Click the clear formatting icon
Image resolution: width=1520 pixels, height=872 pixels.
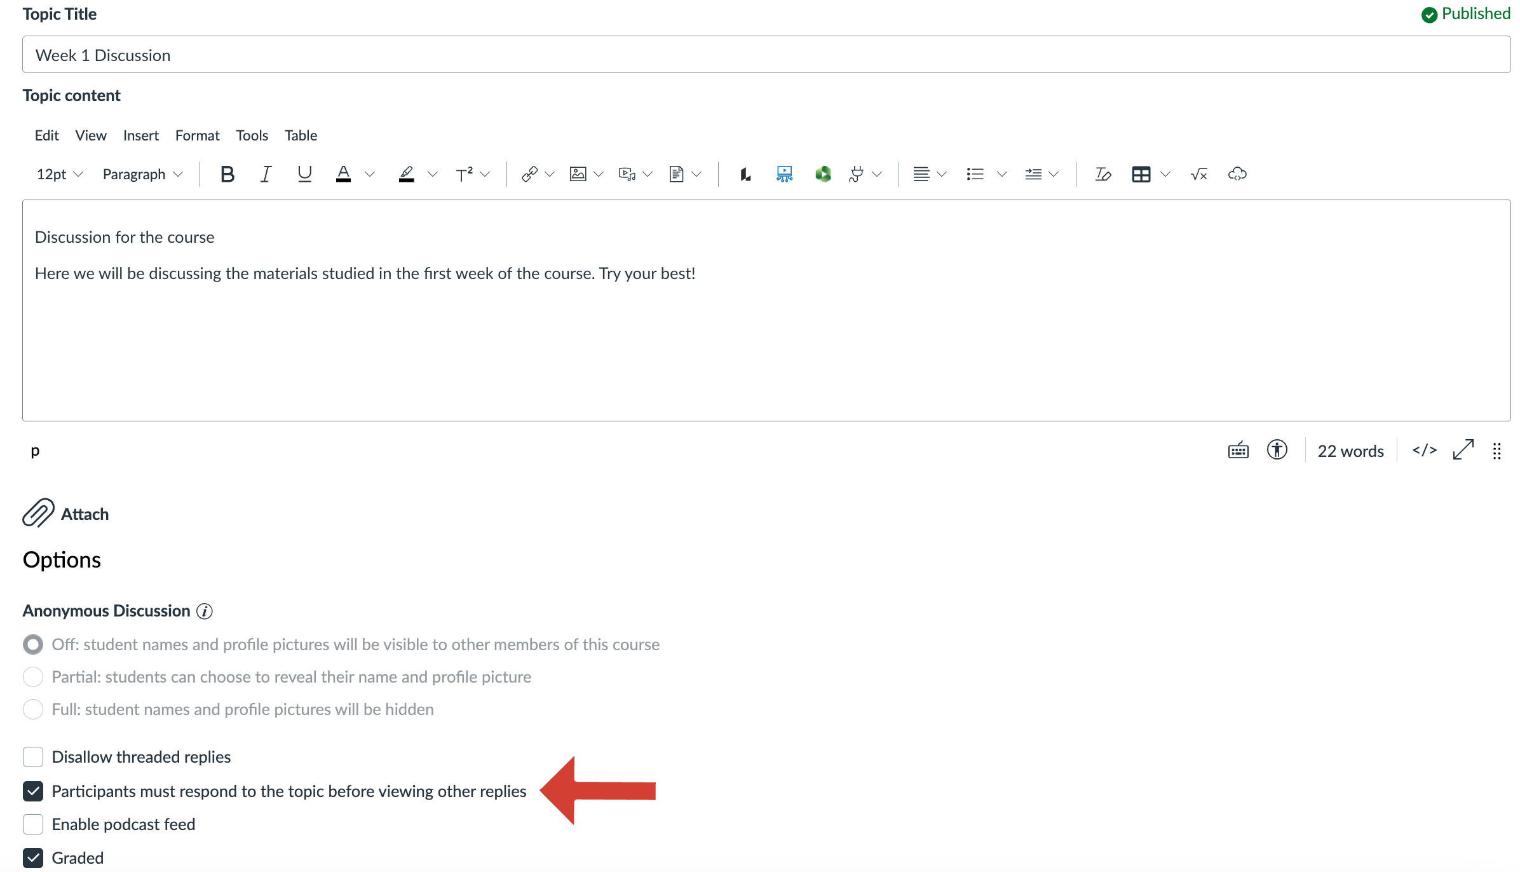tap(1103, 174)
